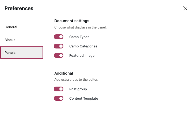Screen dimensions: 195x134
Task: Disable the Content Template toggle switch
Action: (x=59, y=98)
